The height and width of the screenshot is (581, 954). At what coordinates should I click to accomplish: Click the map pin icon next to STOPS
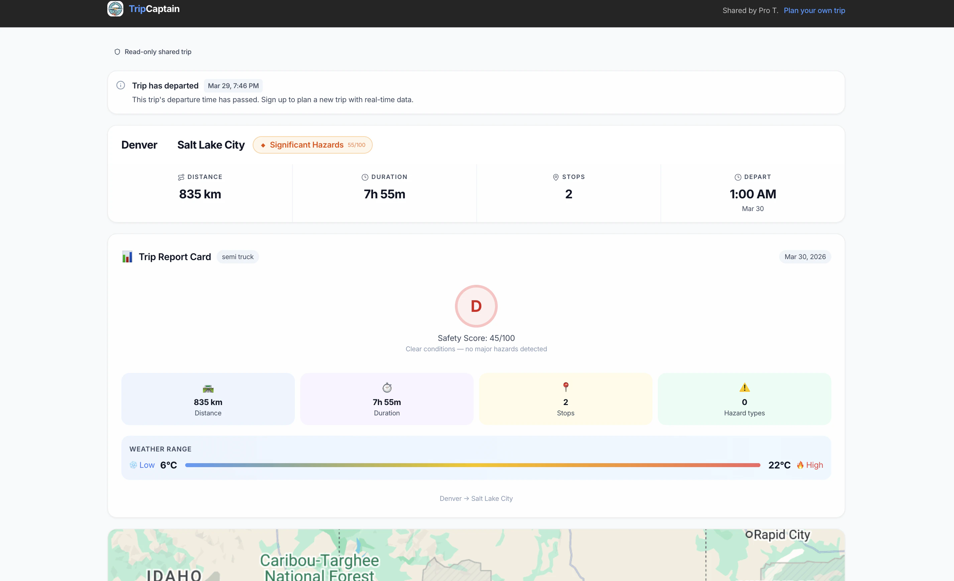(556, 177)
